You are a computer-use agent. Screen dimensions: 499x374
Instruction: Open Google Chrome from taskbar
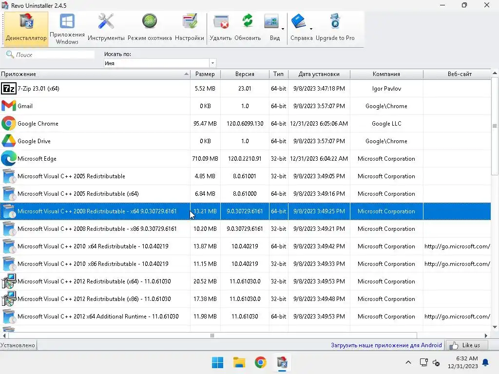tap(260, 362)
